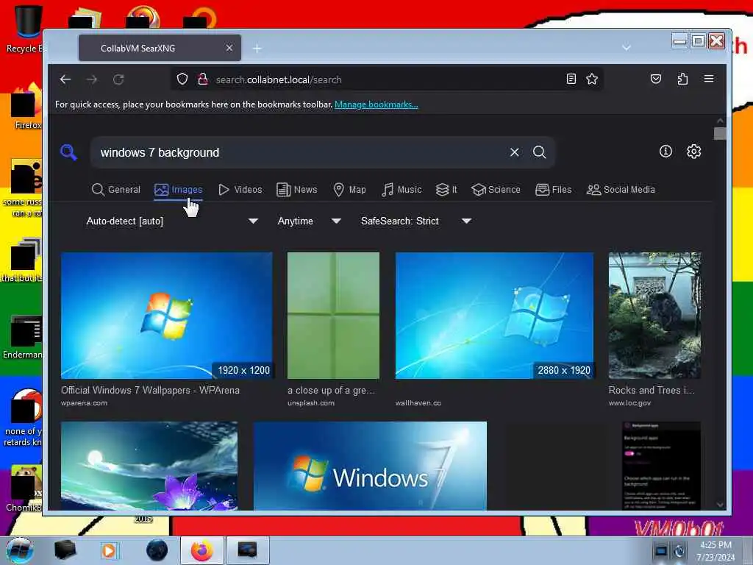Open SearXNG preferences gear icon
Viewport: 753px width, 565px height.
(x=693, y=152)
